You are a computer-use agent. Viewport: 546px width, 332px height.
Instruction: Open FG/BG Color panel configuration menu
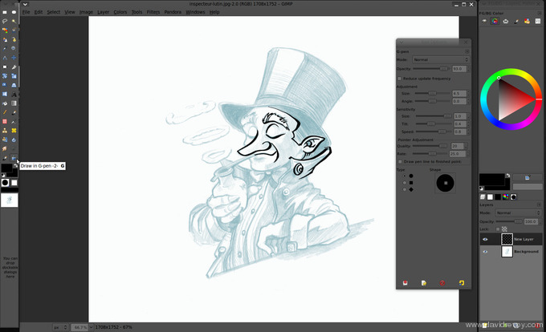[540, 13]
